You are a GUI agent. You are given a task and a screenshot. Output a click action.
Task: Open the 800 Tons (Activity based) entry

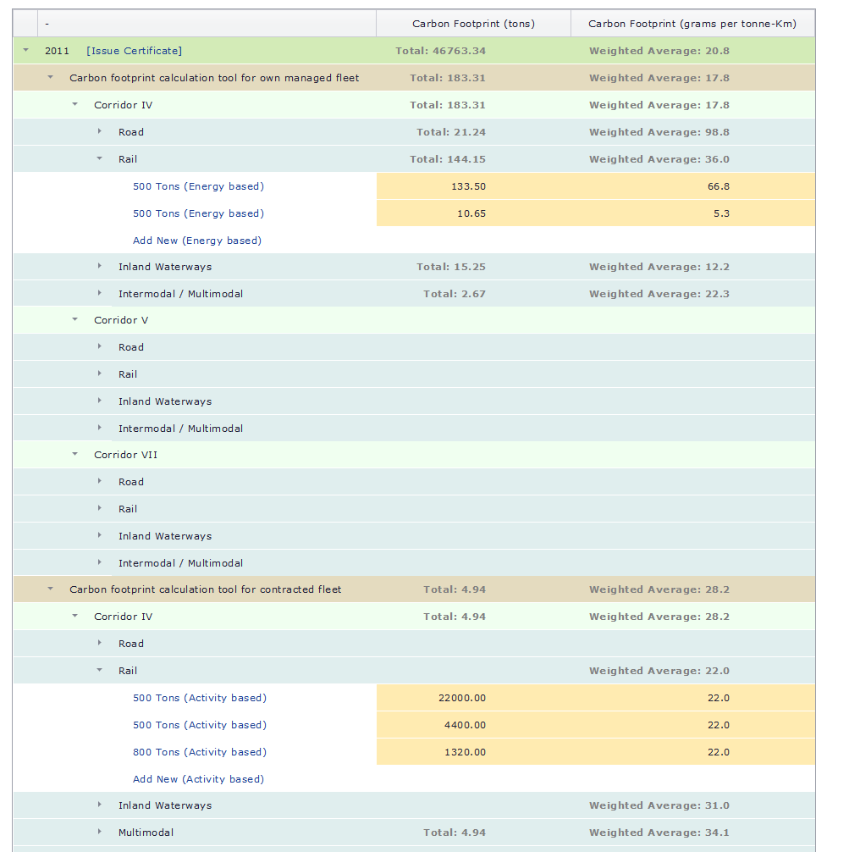[199, 752]
